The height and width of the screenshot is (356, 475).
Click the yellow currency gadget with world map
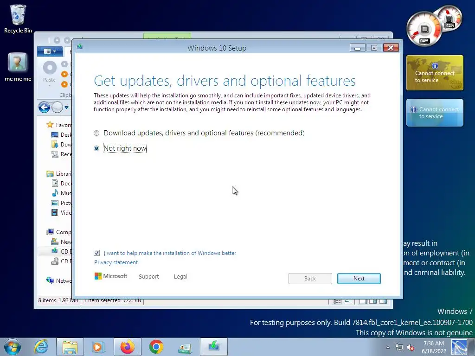coord(435,73)
